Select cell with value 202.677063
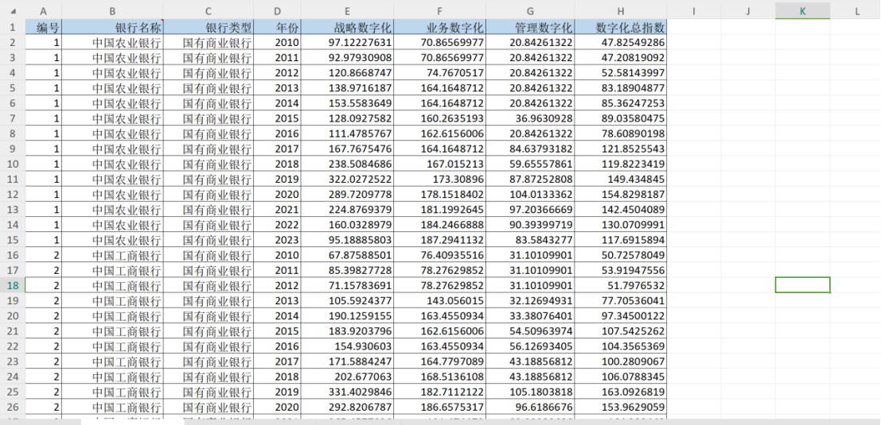The height and width of the screenshot is (425, 881). [347, 377]
